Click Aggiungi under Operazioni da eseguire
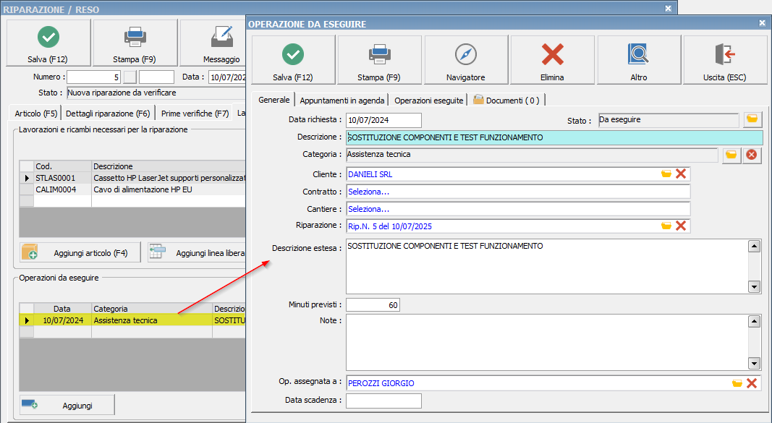 click(x=67, y=406)
